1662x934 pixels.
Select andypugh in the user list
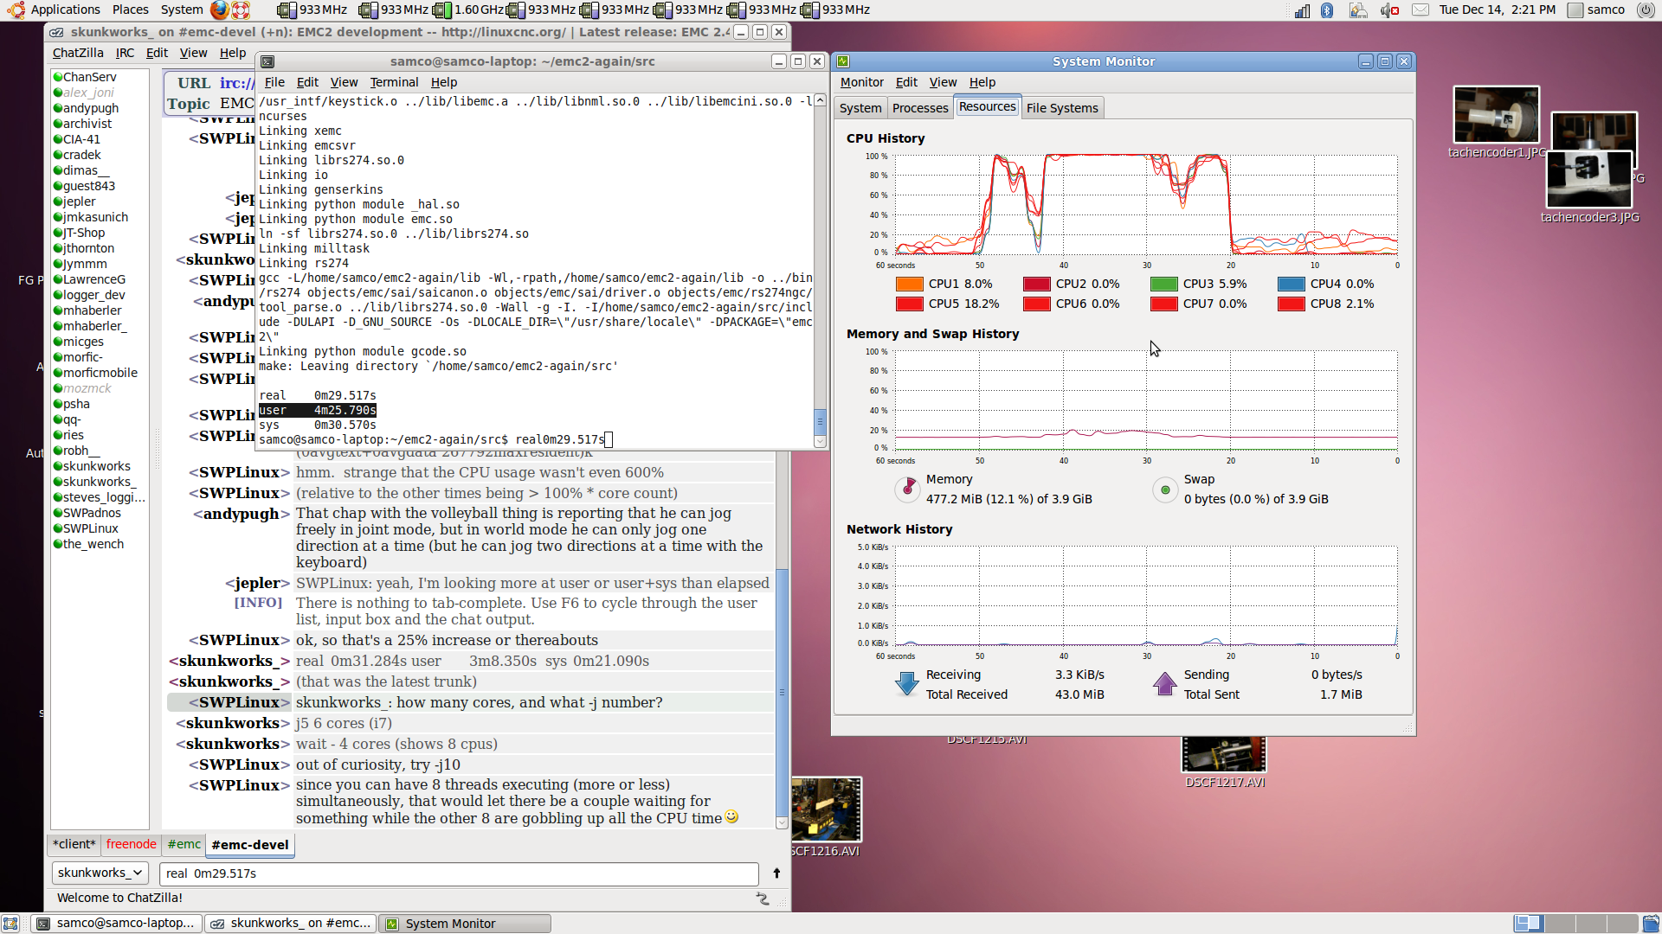click(x=91, y=108)
